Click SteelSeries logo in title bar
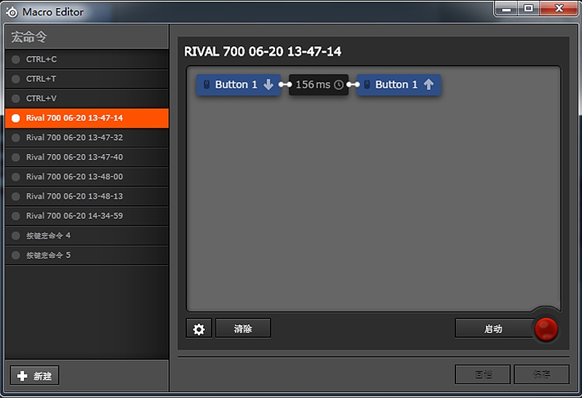The image size is (582, 398). 12,12
